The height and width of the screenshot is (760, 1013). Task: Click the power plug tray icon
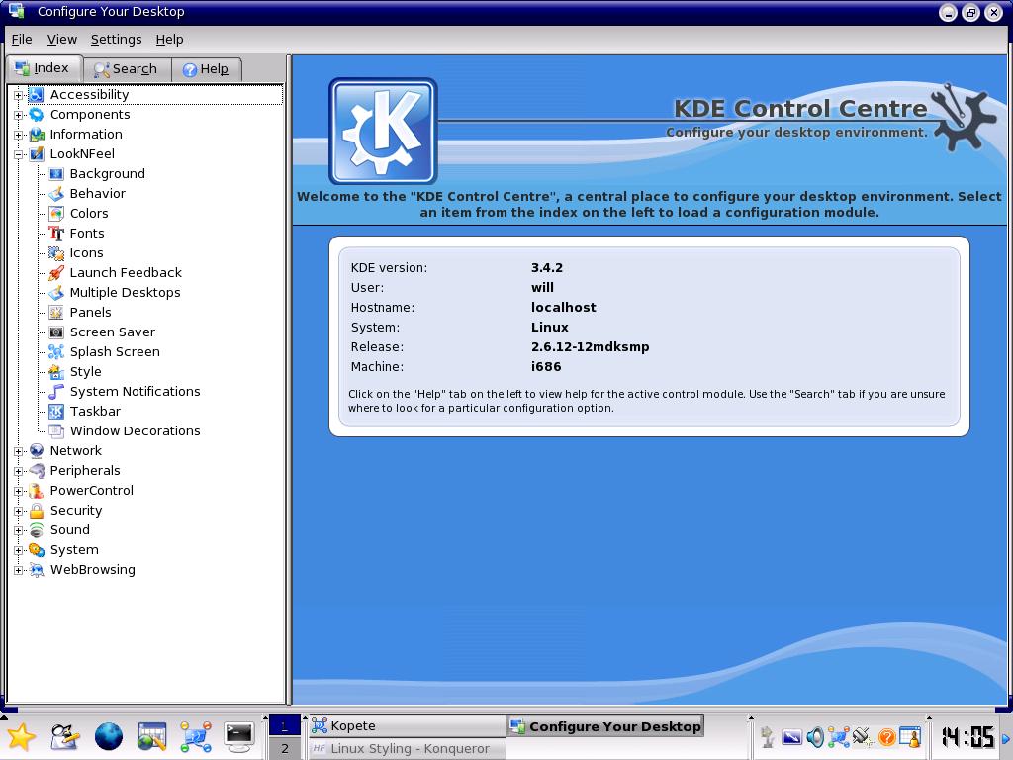coord(863,736)
